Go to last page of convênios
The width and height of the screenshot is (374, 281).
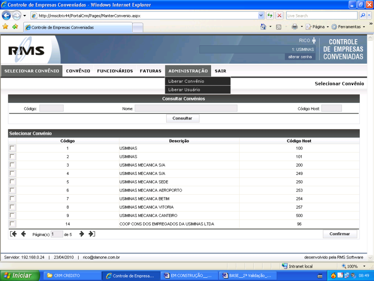click(92, 234)
